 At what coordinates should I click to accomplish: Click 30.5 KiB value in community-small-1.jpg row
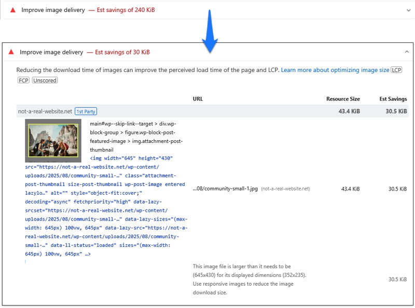397,189
